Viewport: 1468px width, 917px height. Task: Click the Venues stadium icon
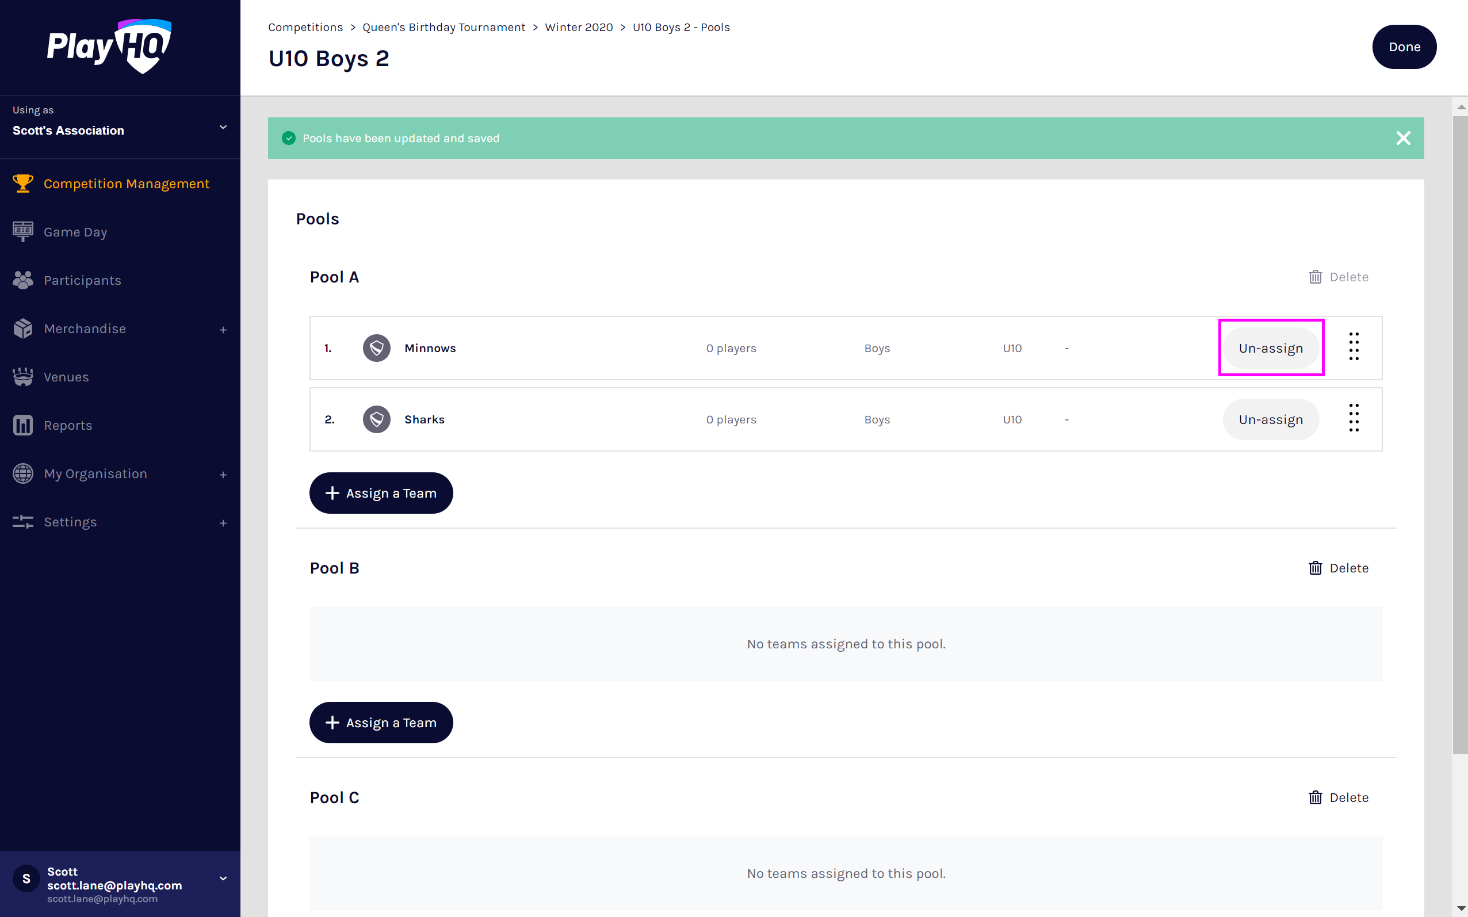pyautogui.click(x=23, y=377)
